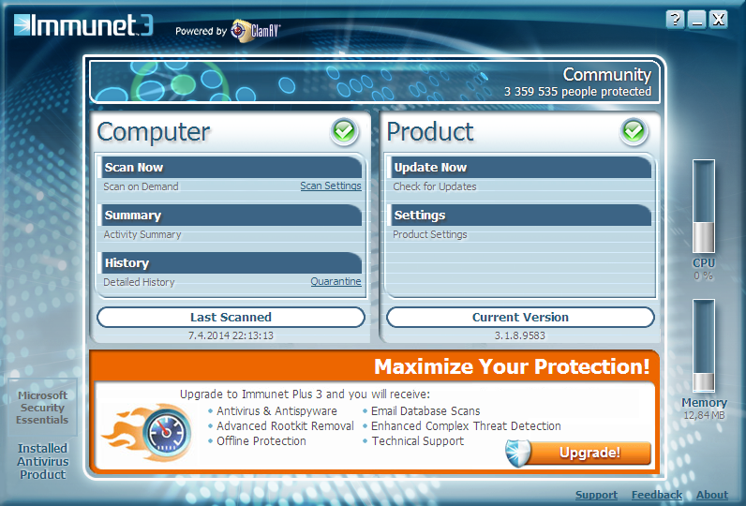This screenshot has height=506, width=746.
Task: Click the 'Check for Updates' text
Action: [x=434, y=186]
